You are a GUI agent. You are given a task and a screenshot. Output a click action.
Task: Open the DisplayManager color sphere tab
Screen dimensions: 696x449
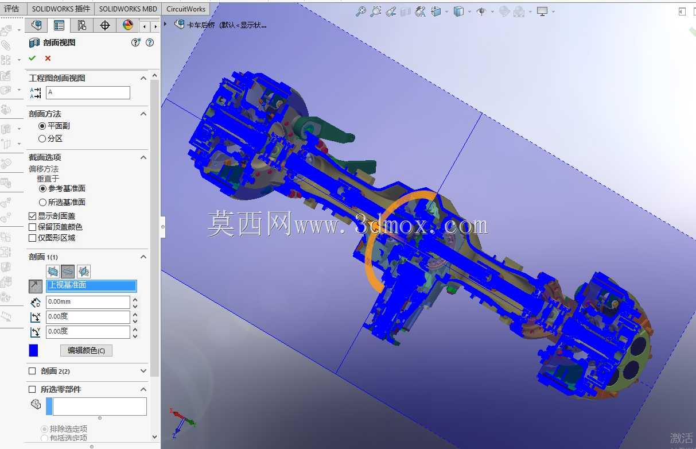pyautogui.click(x=127, y=25)
